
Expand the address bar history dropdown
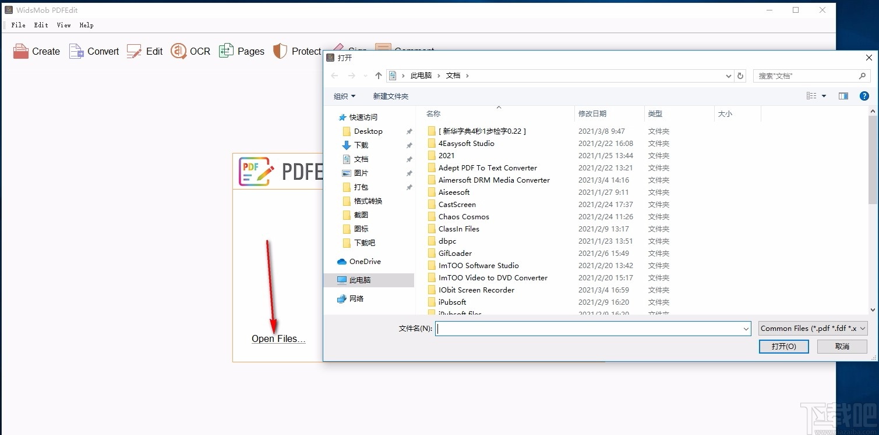[x=728, y=76]
